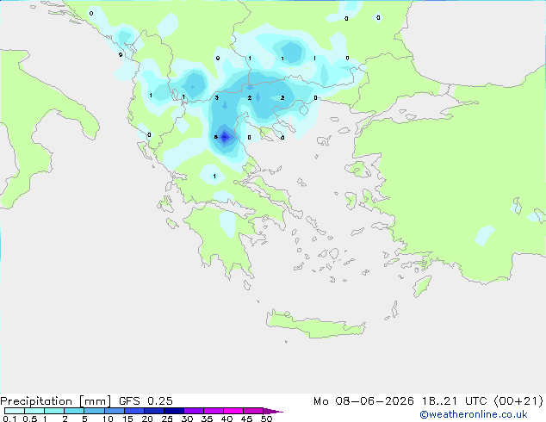Image resolution: width=546 pixels, height=422 pixels.
Task: Click the '10' legend scale label
Action: (x=108, y=419)
